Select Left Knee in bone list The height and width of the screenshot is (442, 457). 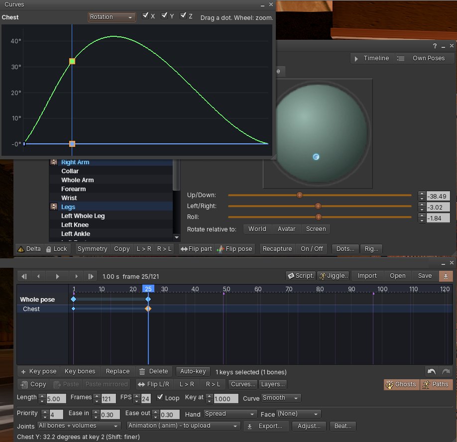pos(111,225)
